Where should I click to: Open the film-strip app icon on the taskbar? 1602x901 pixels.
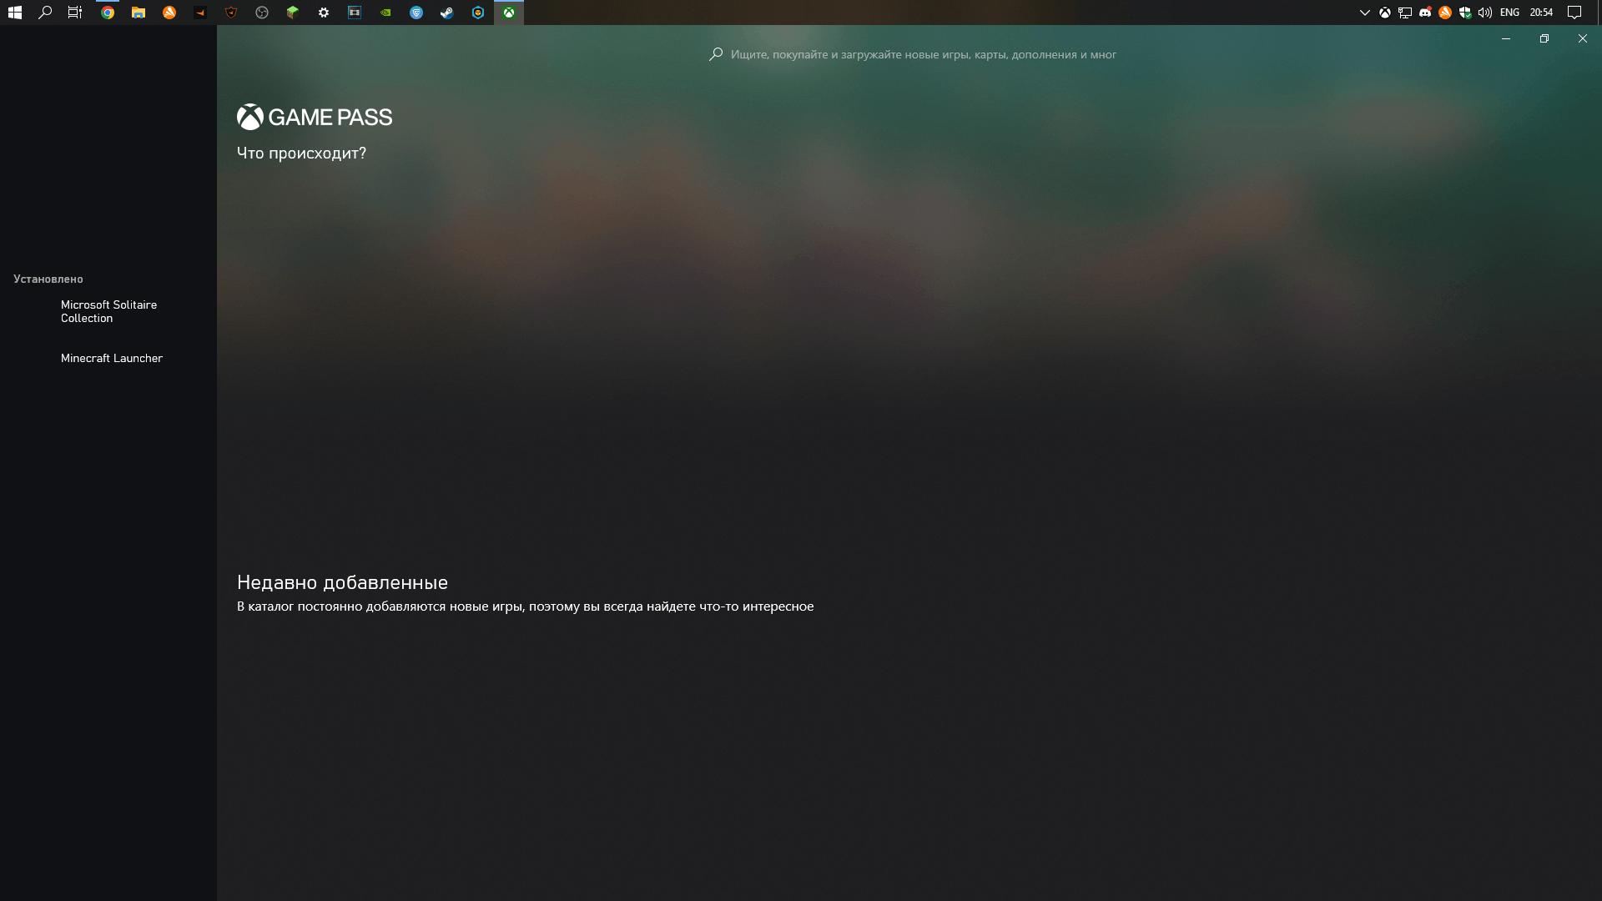pos(355,13)
